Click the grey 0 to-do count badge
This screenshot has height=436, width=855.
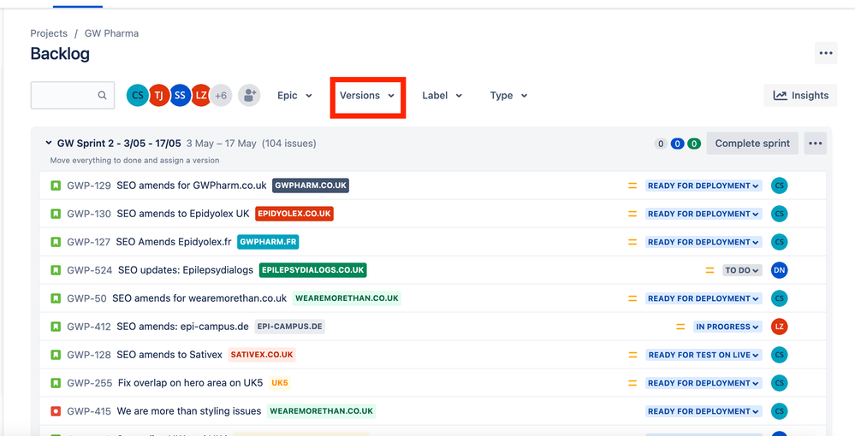(x=661, y=144)
